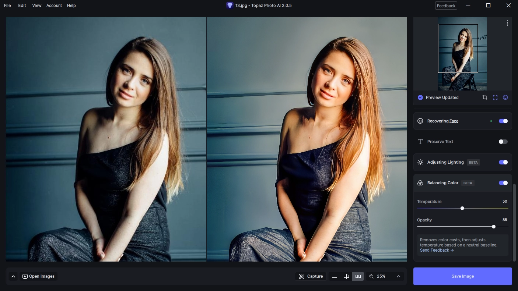Open the zoom level dropdown chevron

[x=399, y=276]
